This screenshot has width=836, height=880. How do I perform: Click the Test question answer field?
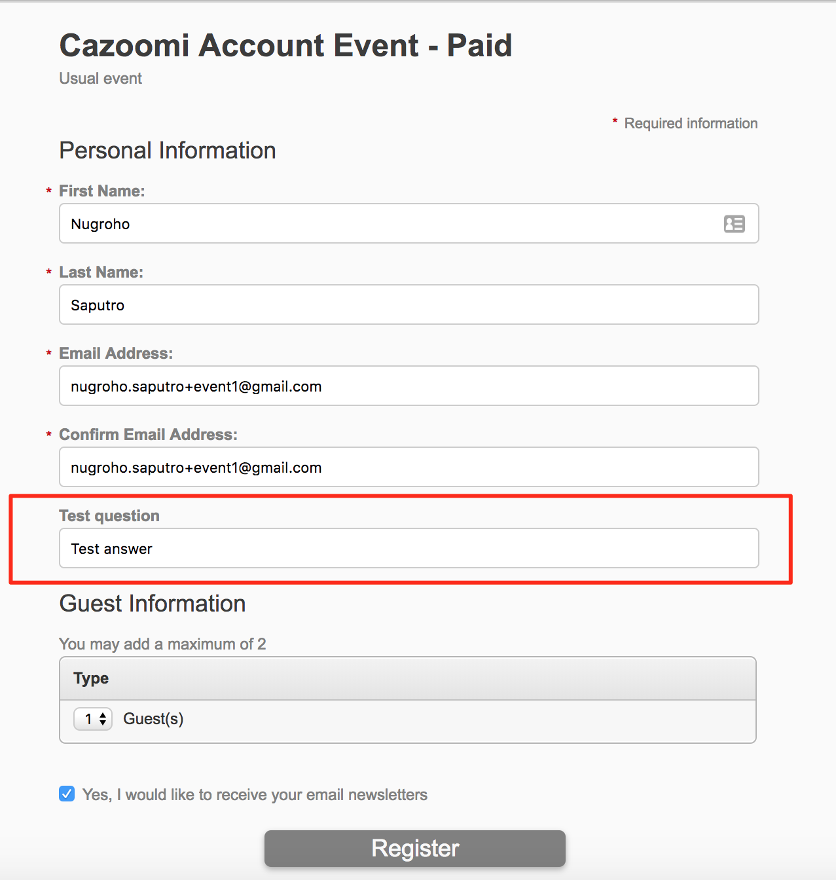click(x=409, y=548)
